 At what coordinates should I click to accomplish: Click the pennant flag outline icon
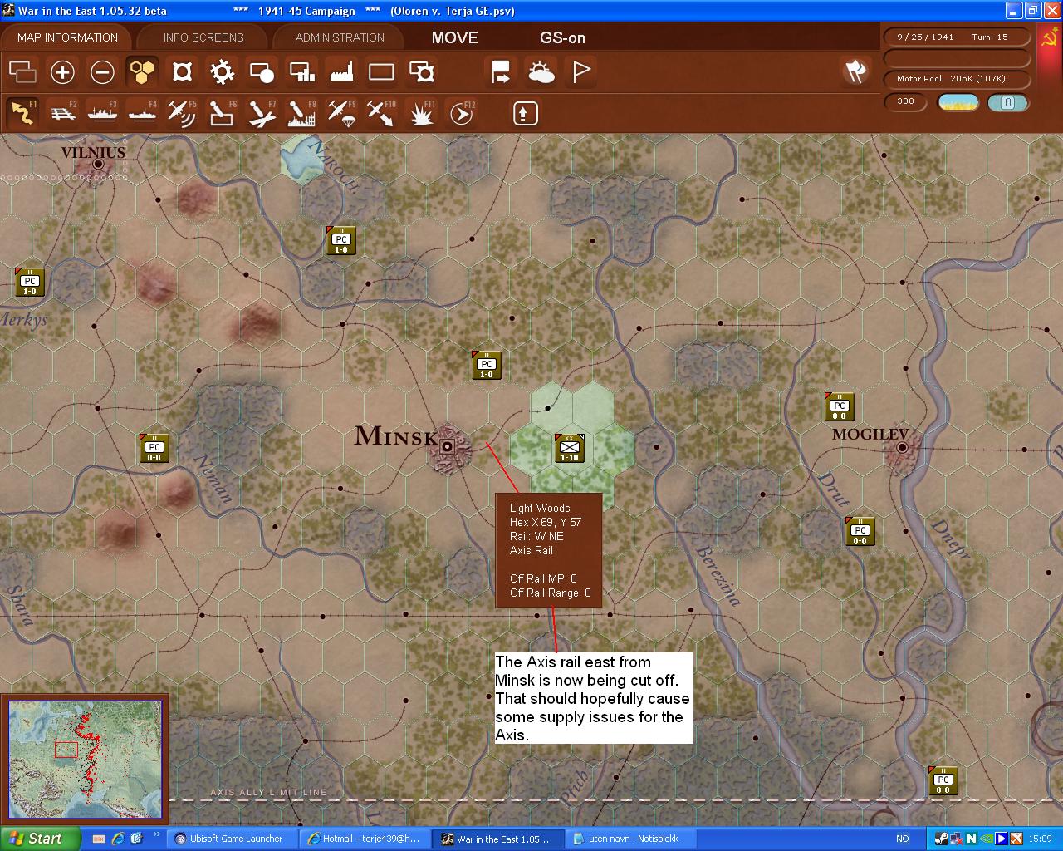pos(581,72)
